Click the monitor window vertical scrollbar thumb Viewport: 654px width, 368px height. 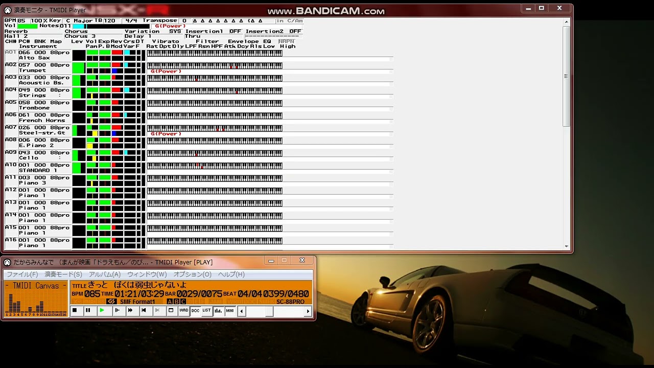tap(566, 76)
